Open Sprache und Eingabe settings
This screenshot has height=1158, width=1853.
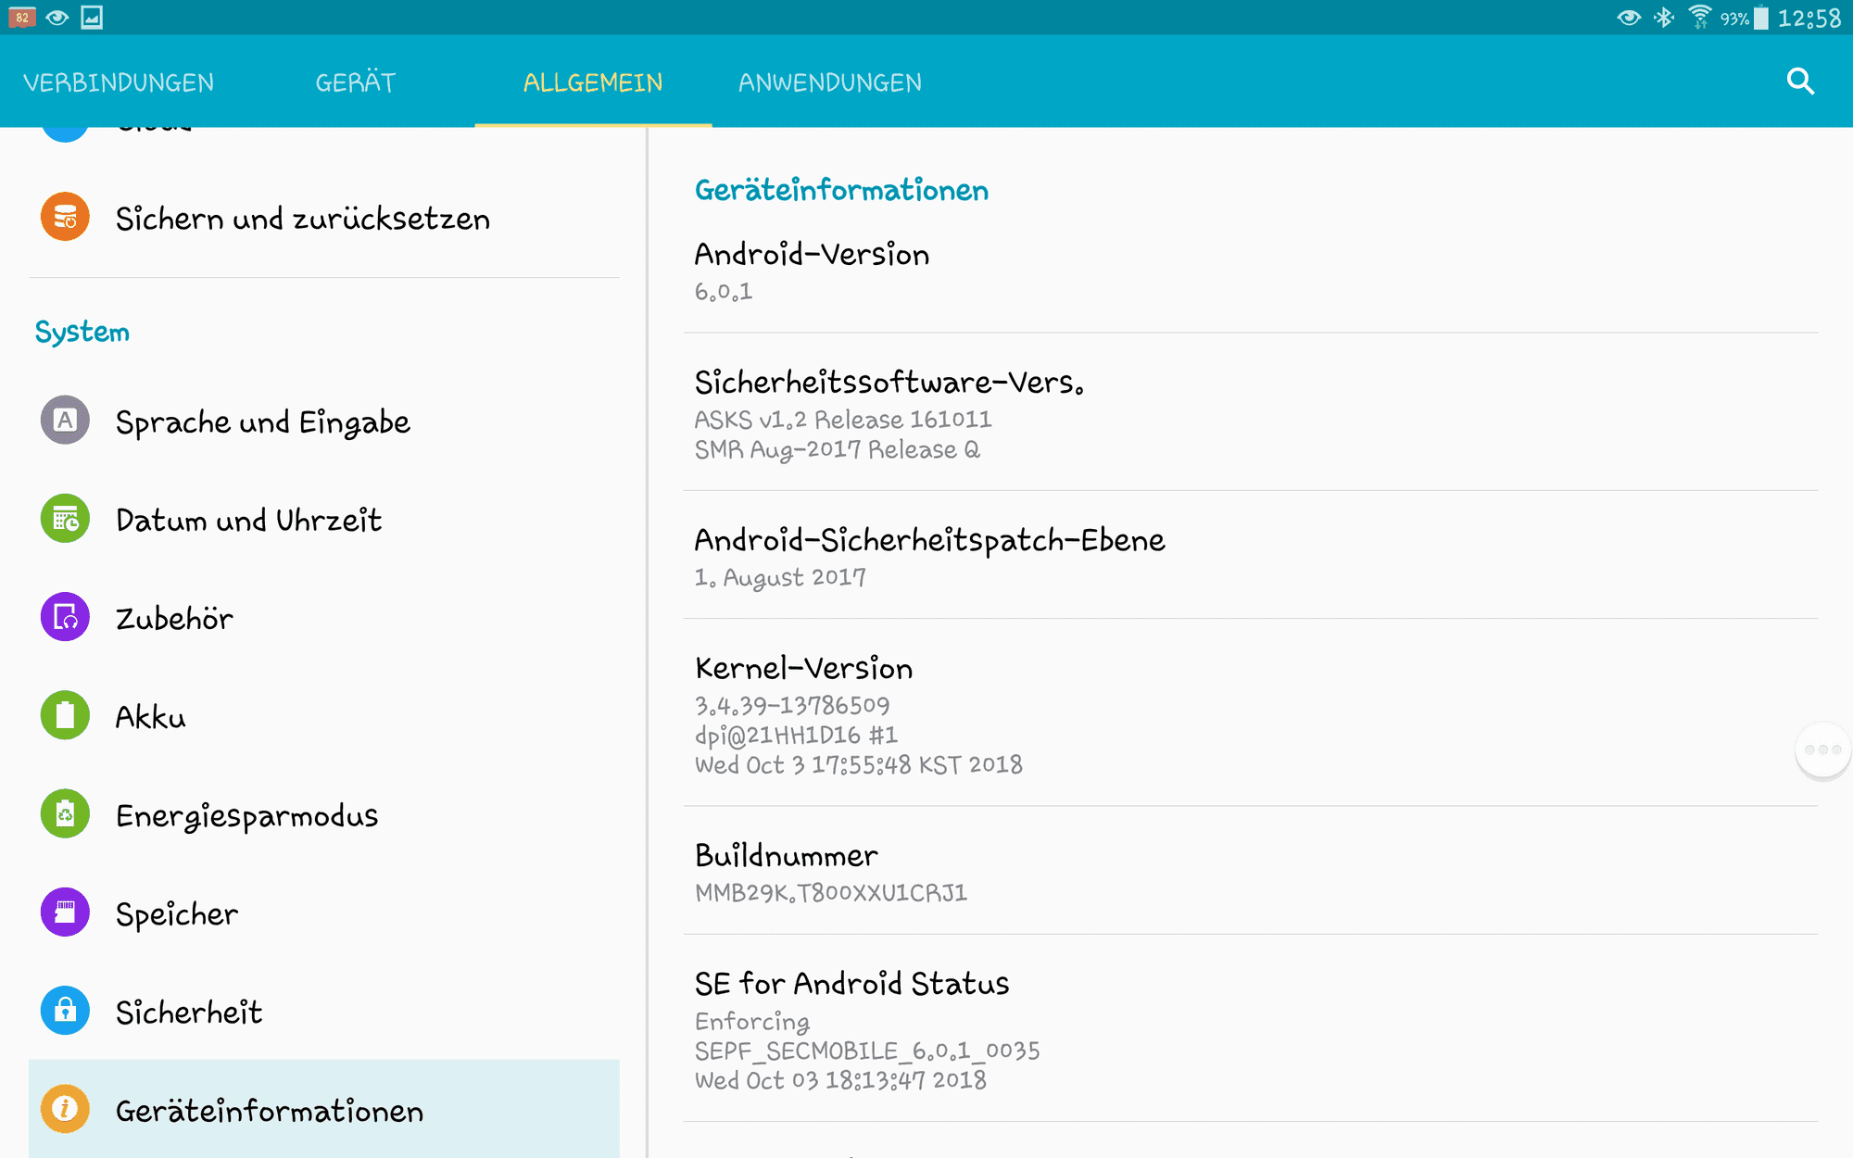324,421
